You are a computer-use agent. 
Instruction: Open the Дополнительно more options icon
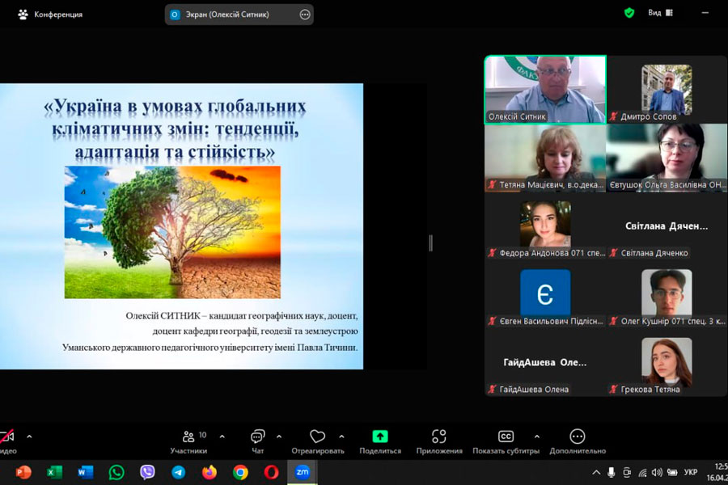click(577, 437)
